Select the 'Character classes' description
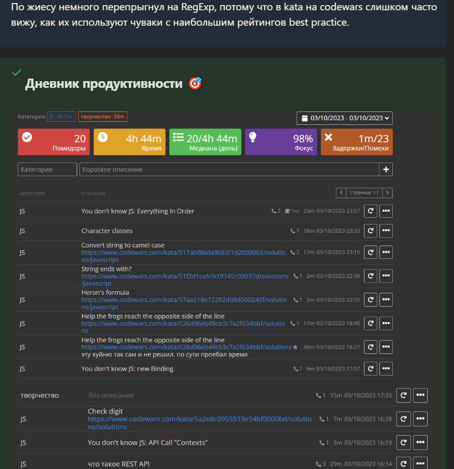 click(x=107, y=231)
